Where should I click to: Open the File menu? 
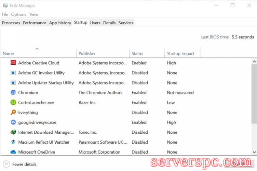(x=5, y=14)
